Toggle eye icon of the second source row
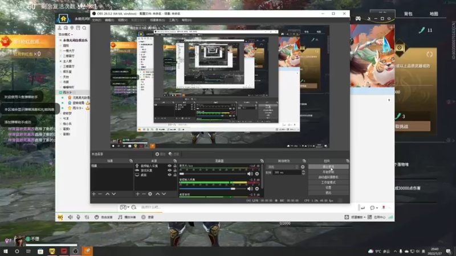The image size is (456, 256). point(169,170)
